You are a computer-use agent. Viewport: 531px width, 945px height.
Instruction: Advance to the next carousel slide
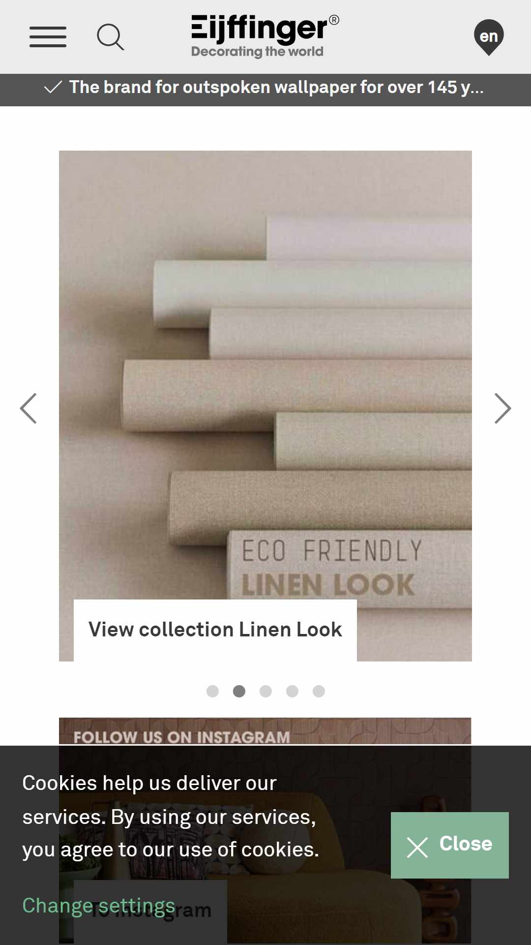(502, 408)
